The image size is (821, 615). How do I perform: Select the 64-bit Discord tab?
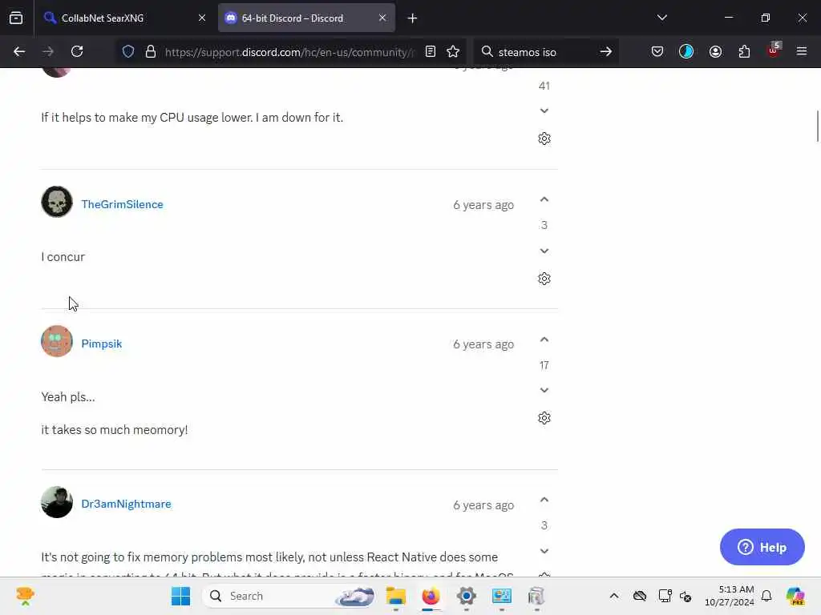(306, 18)
